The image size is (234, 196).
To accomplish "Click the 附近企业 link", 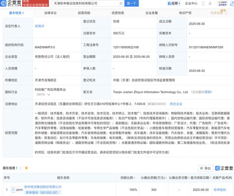I will pos(176,104).
